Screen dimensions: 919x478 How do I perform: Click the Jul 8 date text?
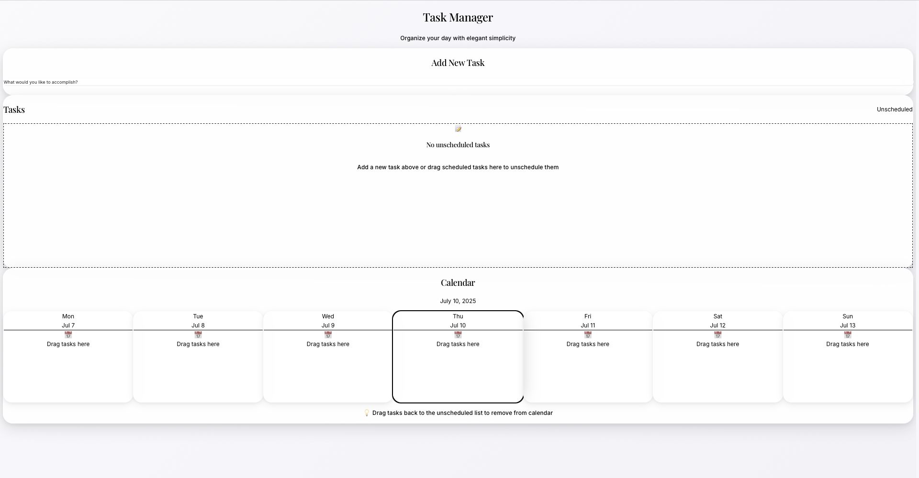pos(198,326)
